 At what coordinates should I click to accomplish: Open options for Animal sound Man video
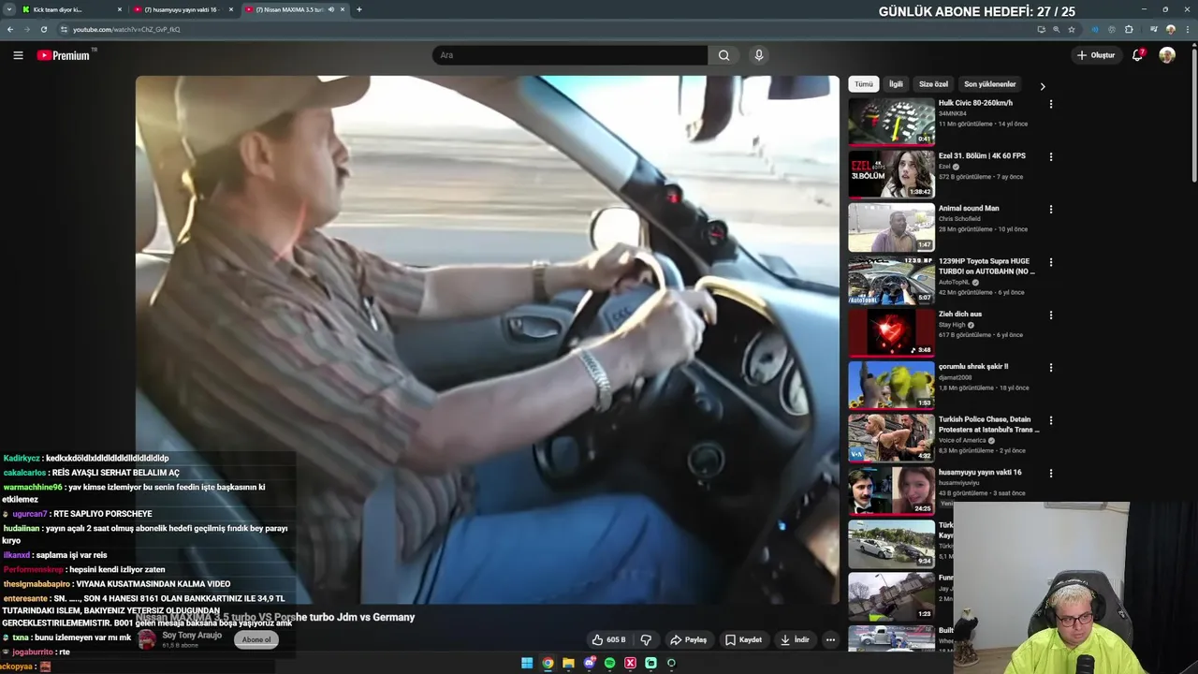1051,210
